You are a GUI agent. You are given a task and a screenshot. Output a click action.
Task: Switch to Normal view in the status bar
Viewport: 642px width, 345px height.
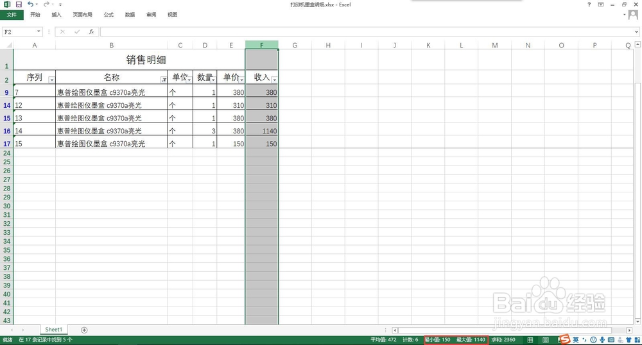click(530, 340)
